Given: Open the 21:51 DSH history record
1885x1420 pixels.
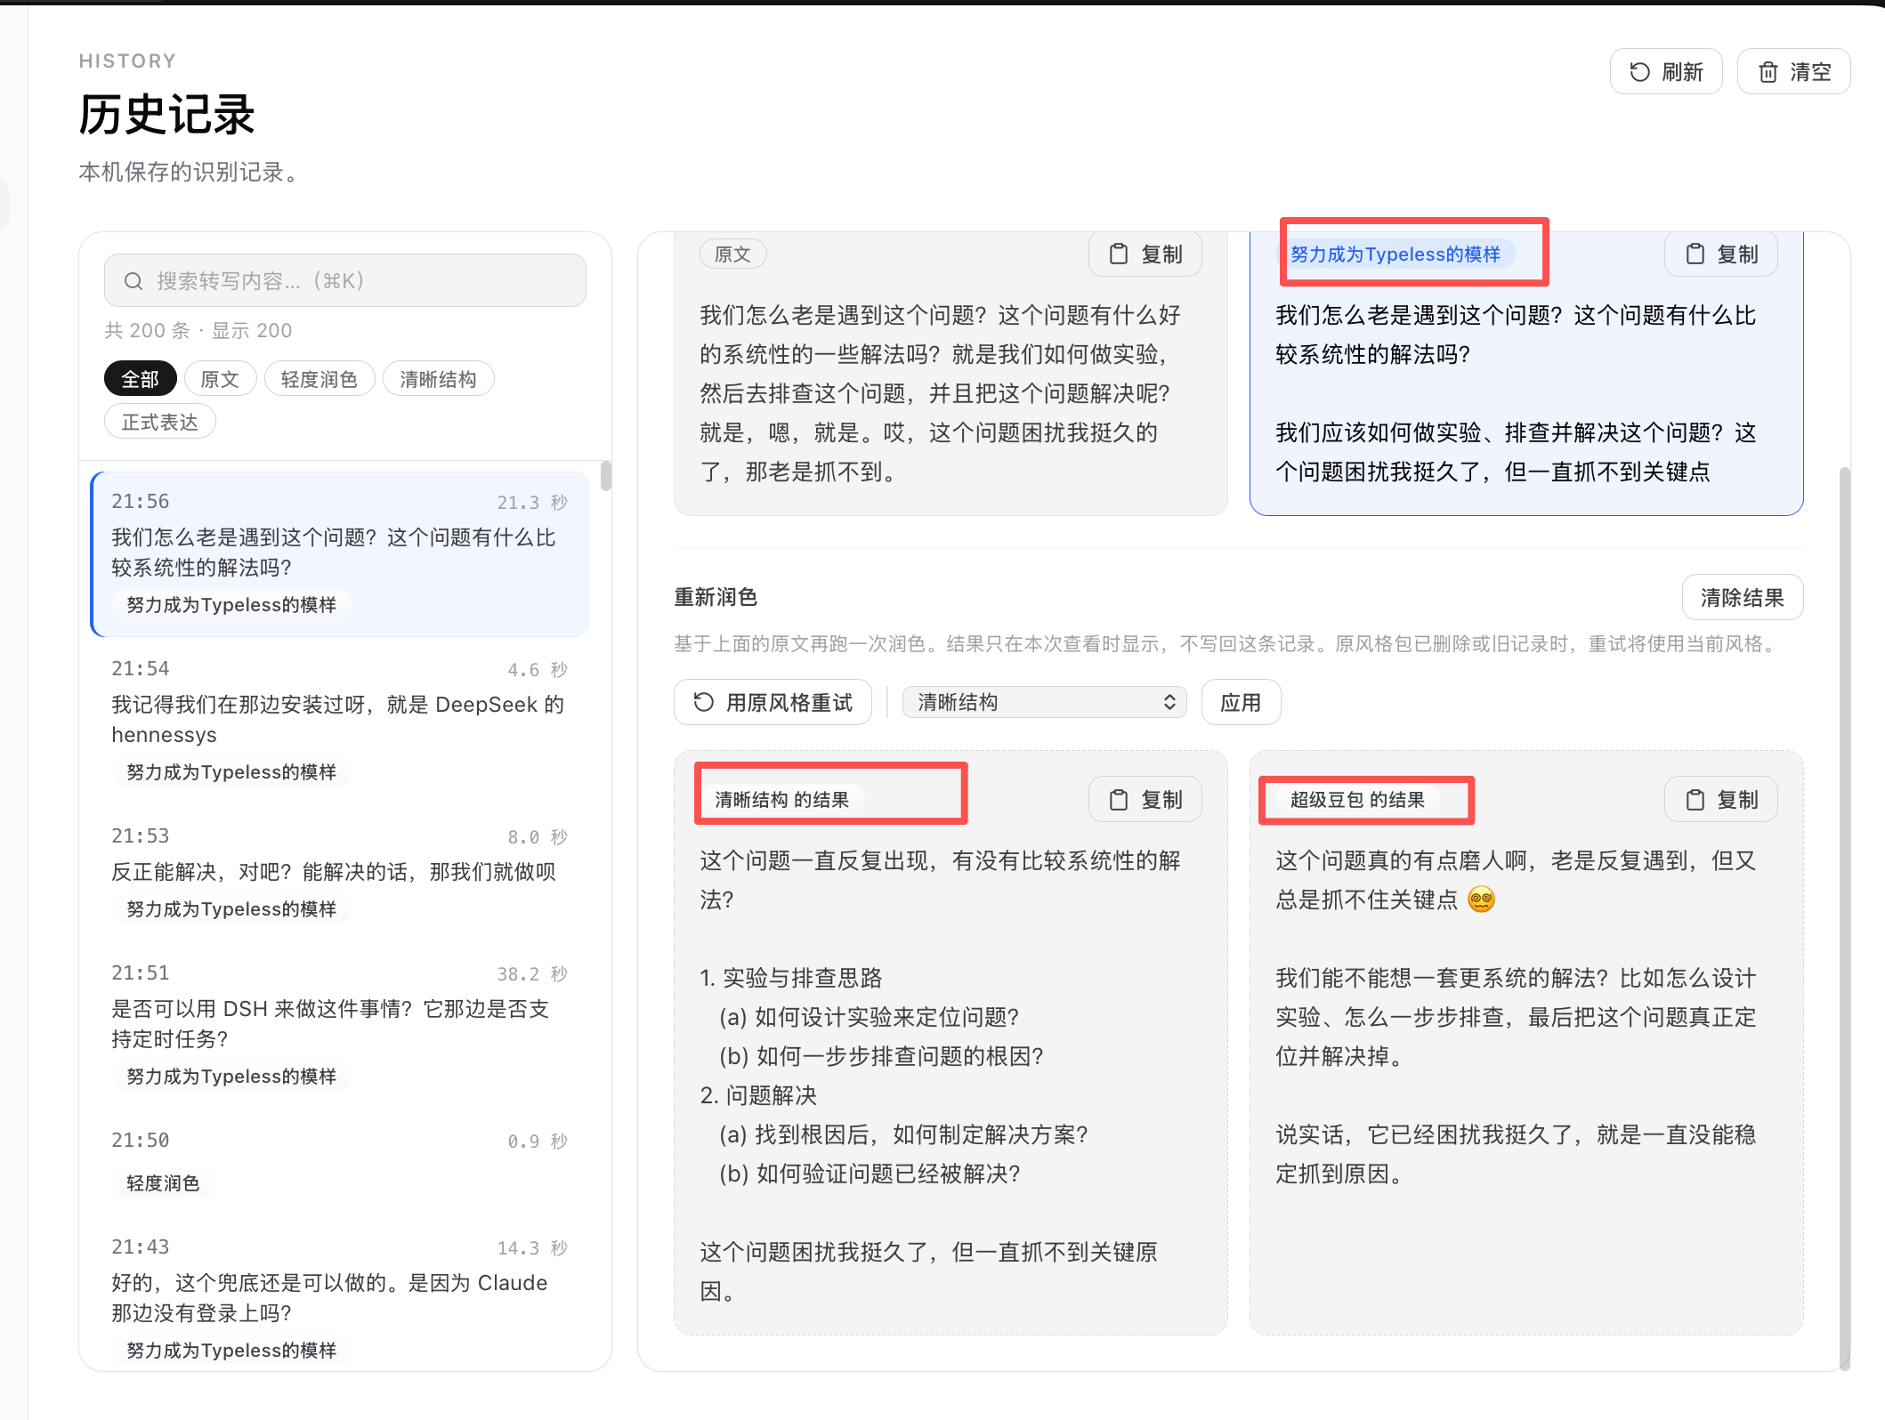Looking at the screenshot, I should pos(339,1024).
